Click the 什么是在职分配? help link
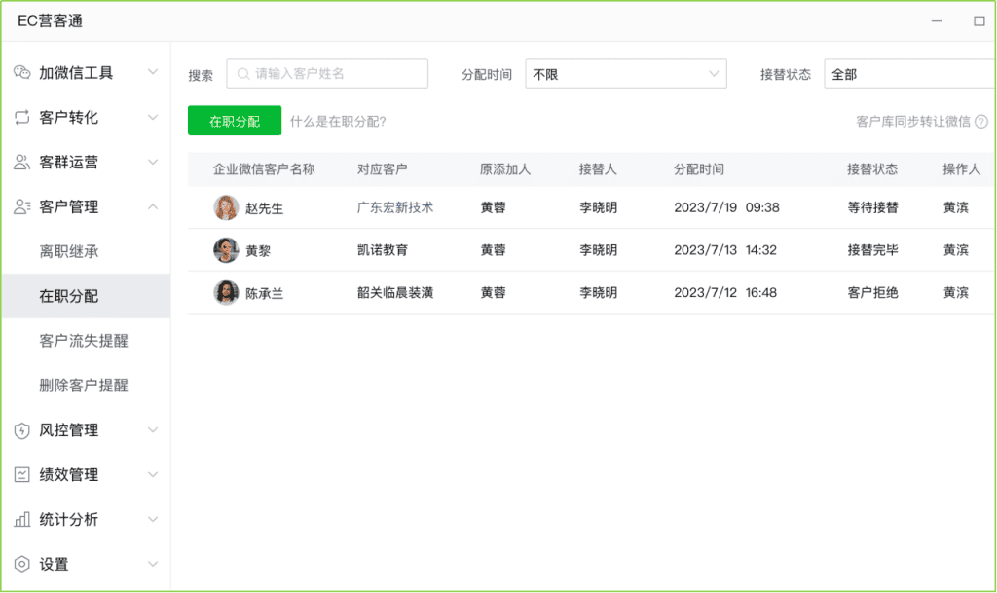Image resolution: width=997 pixels, height=593 pixels. [338, 122]
